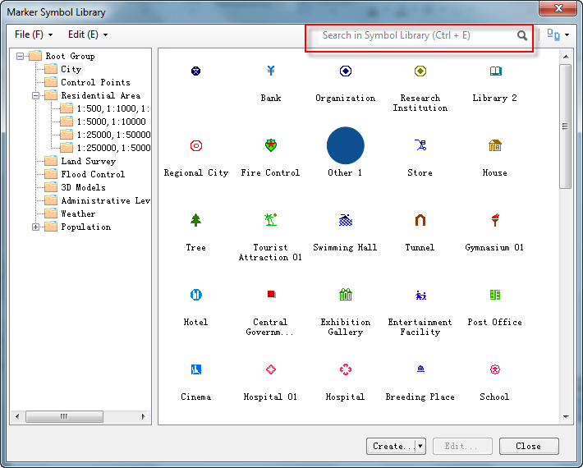
Task: Focus the Search in Symbol Library field
Action: (415, 36)
